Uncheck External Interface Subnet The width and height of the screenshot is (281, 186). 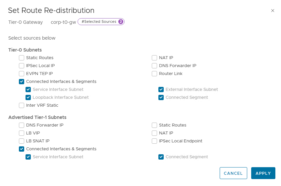161,89
